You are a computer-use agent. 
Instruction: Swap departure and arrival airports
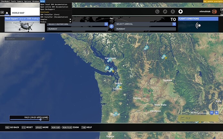(111, 26)
